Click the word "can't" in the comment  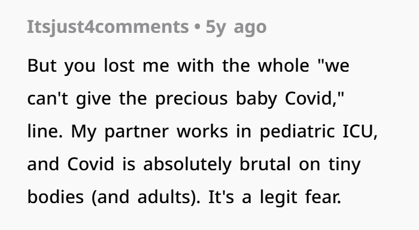[47, 98]
